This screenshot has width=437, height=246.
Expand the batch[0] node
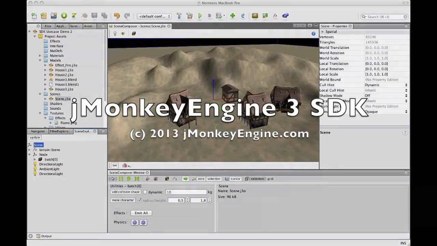tap(35, 159)
